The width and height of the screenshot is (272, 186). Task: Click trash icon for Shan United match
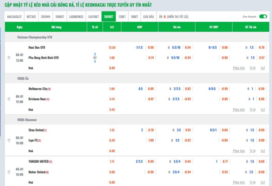click(9, 140)
